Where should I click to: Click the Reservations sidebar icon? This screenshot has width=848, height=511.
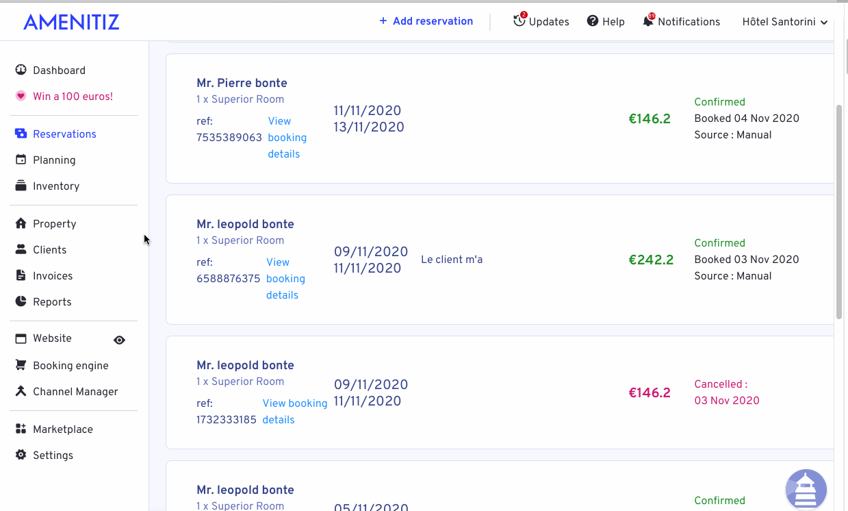[x=21, y=134]
